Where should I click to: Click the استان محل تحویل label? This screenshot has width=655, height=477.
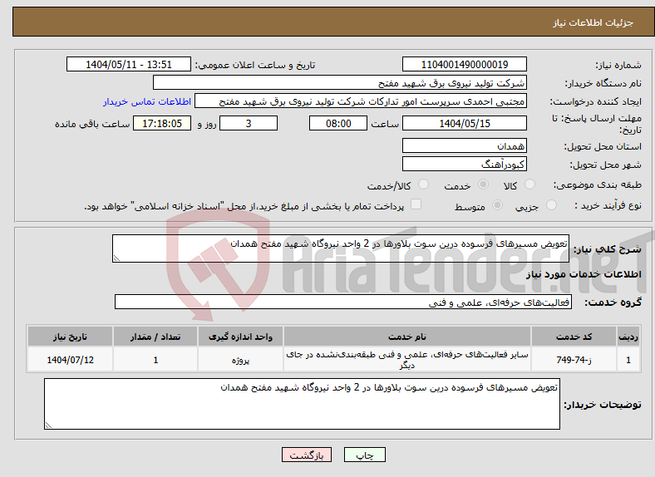[603, 146]
